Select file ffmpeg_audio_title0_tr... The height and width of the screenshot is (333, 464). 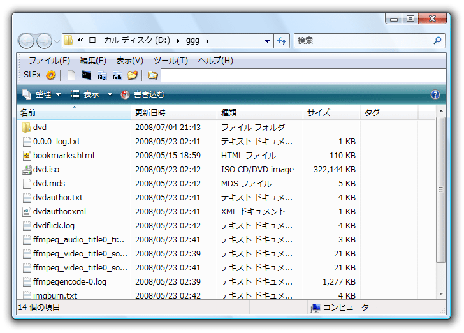[x=79, y=239]
